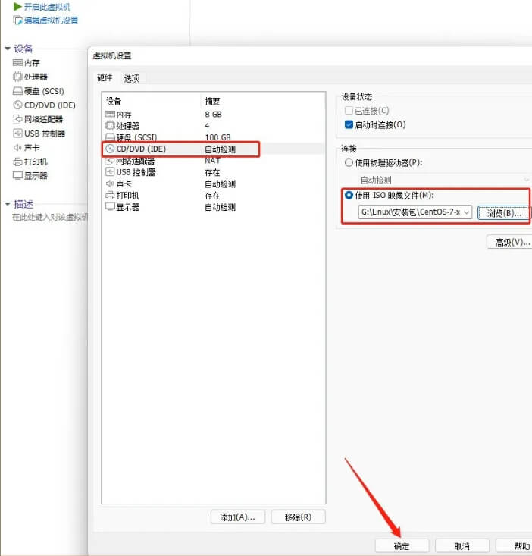
Task: Click hard disk icon in settings dialog list
Action: (110, 137)
